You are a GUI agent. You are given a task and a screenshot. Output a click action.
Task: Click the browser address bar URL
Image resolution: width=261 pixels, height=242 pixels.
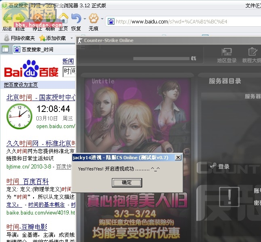(x=171, y=21)
